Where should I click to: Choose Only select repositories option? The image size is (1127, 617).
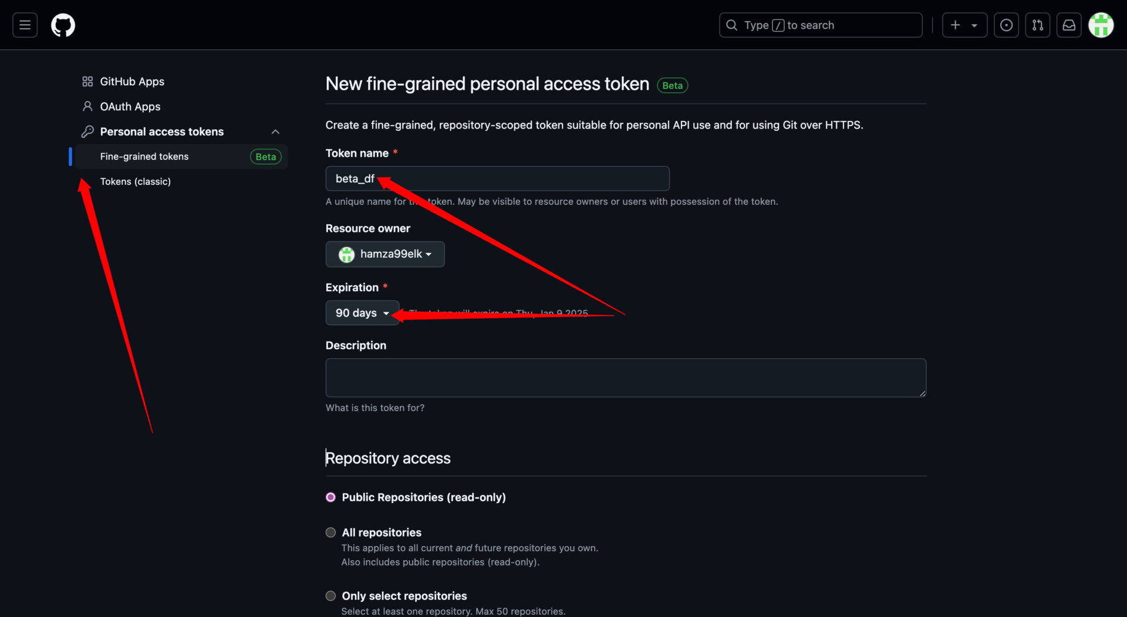point(331,596)
